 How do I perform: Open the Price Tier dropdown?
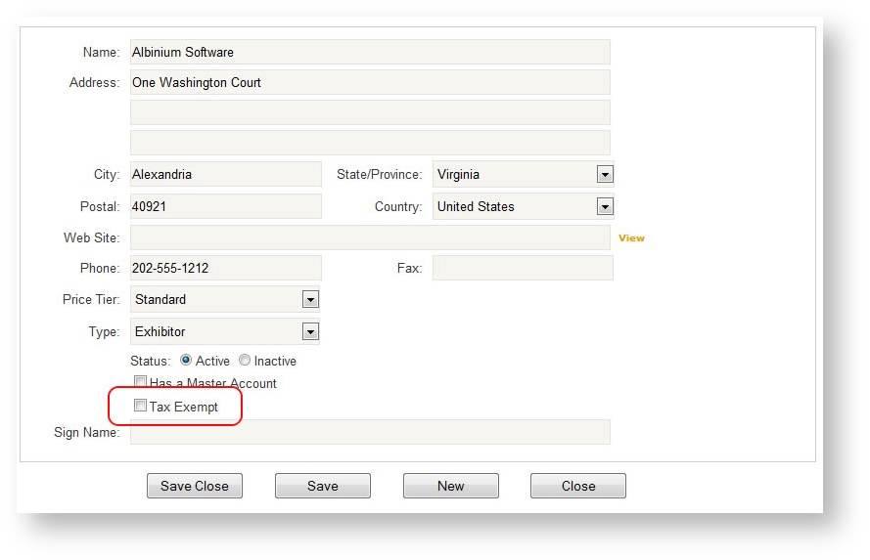pos(310,300)
